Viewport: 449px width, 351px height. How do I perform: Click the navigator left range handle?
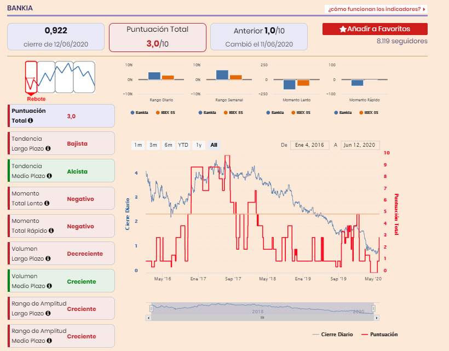tap(151, 308)
